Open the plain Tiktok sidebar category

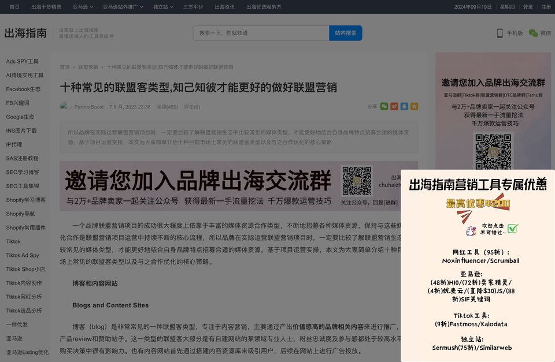tap(13, 241)
